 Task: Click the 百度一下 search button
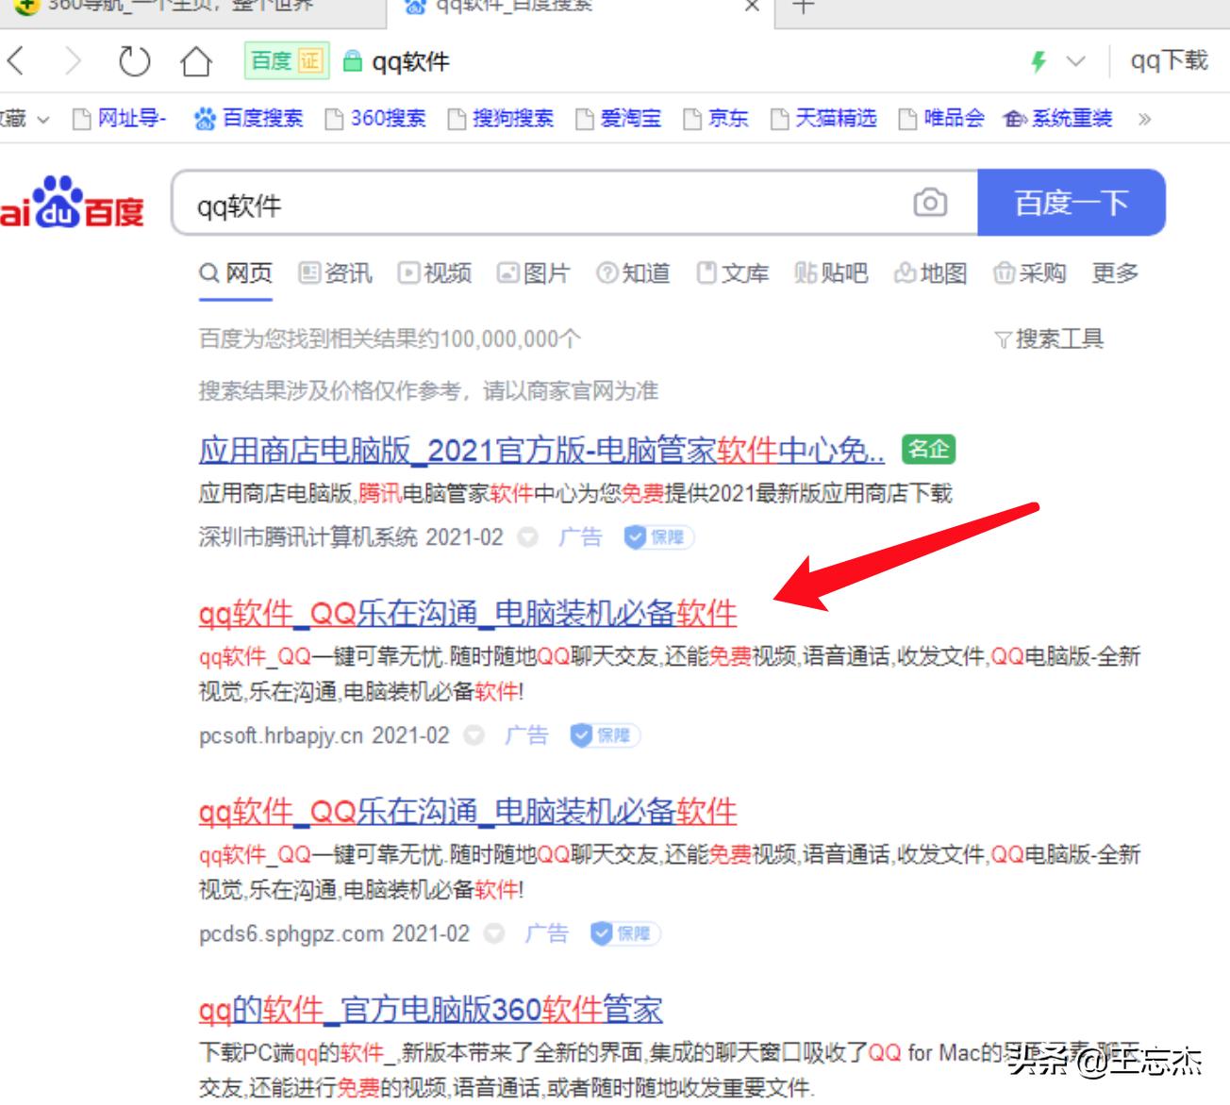coord(1073,203)
